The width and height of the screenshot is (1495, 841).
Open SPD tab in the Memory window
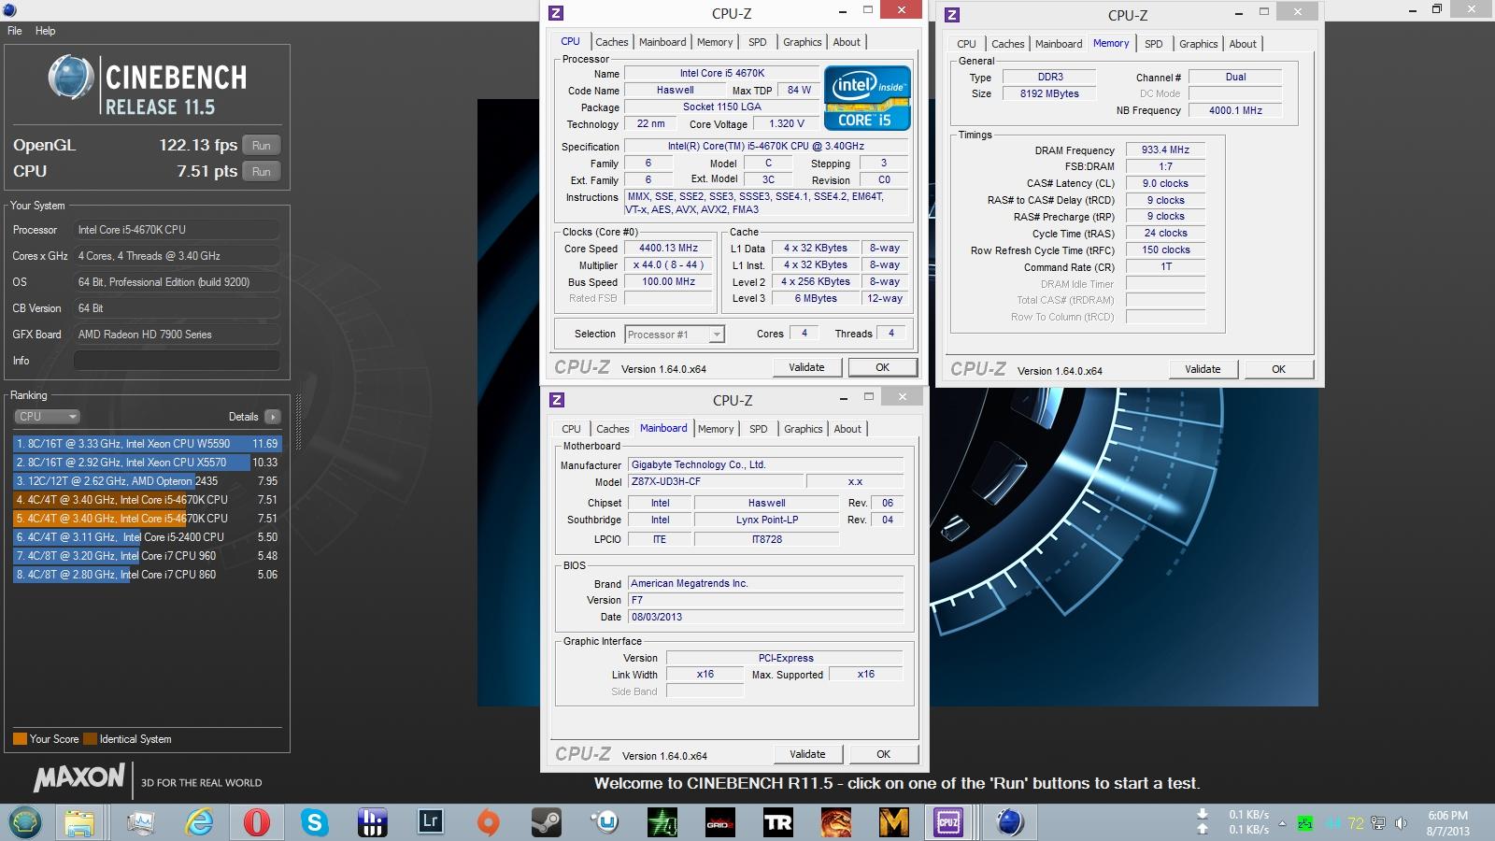(x=1154, y=44)
